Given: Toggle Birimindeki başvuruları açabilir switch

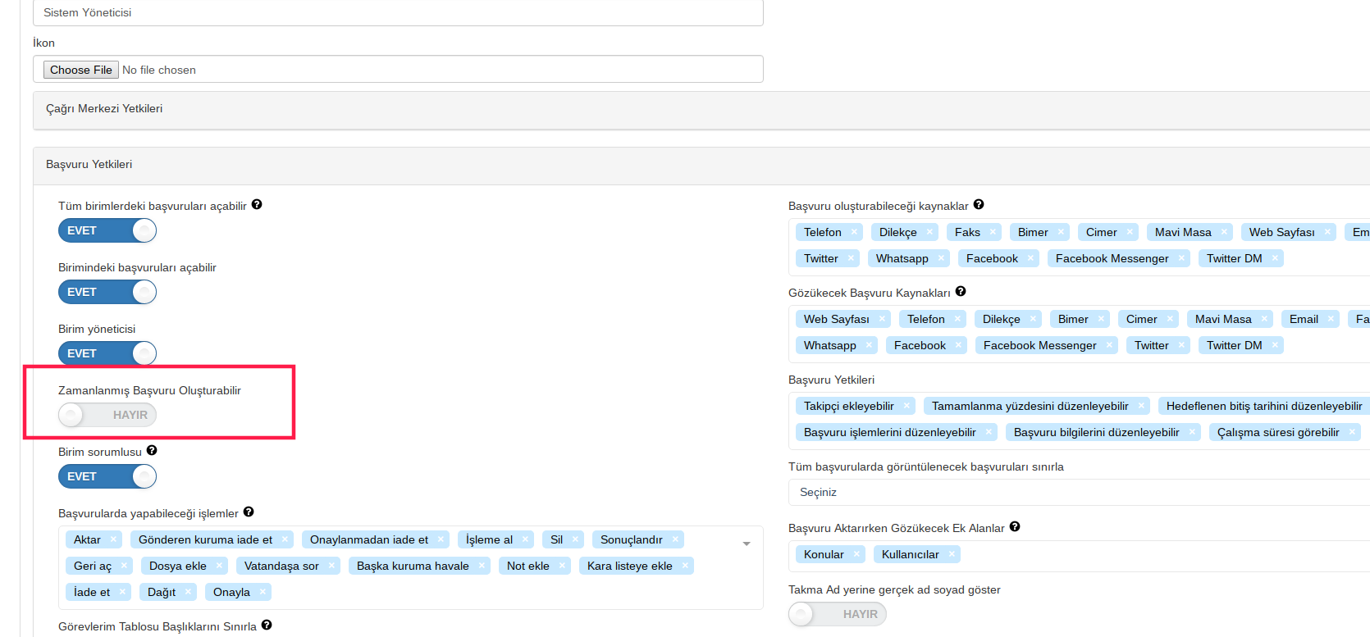Looking at the screenshot, I should pyautogui.click(x=107, y=292).
